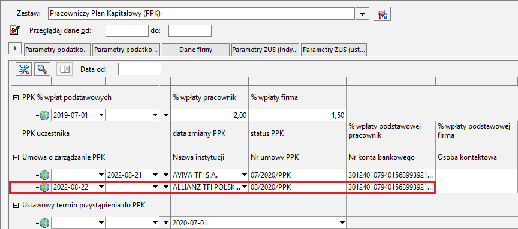Open the 2020-07-01 date dropdown
Image resolution: width=518 pixels, height=229 pixels.
pyautogui.click(x=342, y=223)
